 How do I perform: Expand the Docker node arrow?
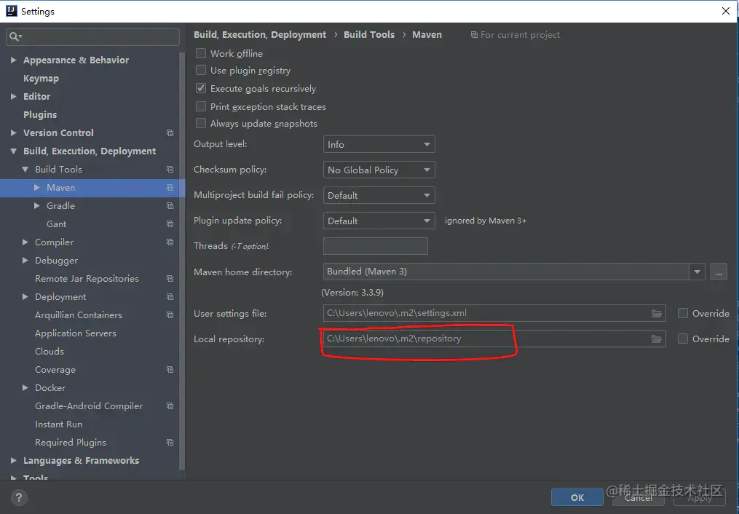pos(25,388)
